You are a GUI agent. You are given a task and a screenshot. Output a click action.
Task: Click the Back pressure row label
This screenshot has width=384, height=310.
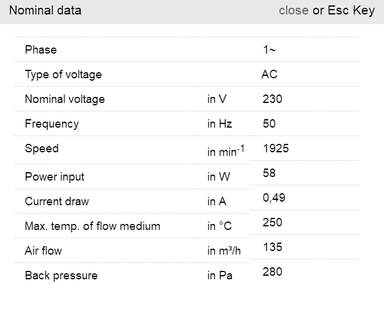click(61, 276)
